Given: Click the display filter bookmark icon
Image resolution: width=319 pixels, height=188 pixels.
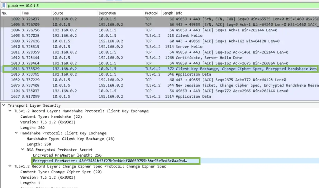Looking at the screenshot, I should pos(4,6).
